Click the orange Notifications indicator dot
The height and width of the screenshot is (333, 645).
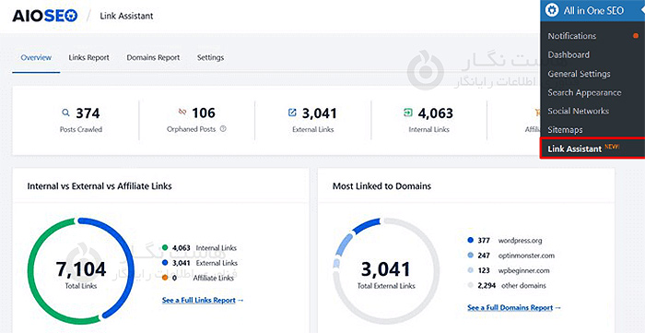click(636, 36)
